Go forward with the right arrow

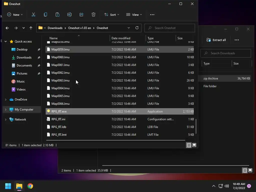[x=16, y=28]
